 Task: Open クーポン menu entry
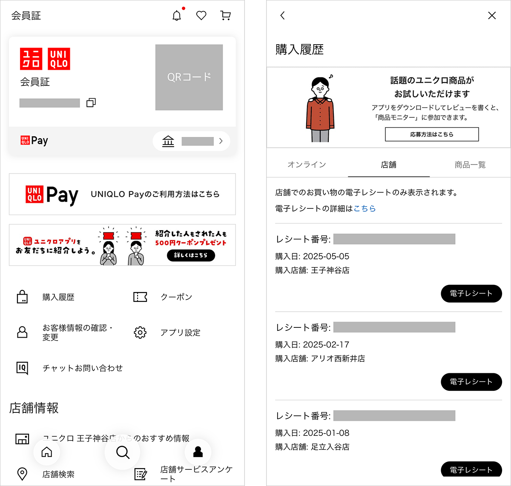point(176,297)
